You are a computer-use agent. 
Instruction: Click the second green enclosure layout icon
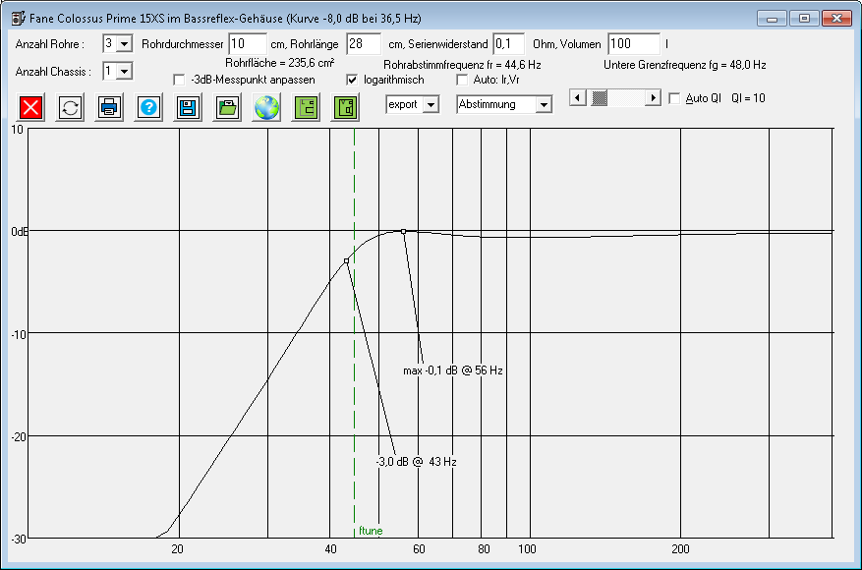coord(345,107)
